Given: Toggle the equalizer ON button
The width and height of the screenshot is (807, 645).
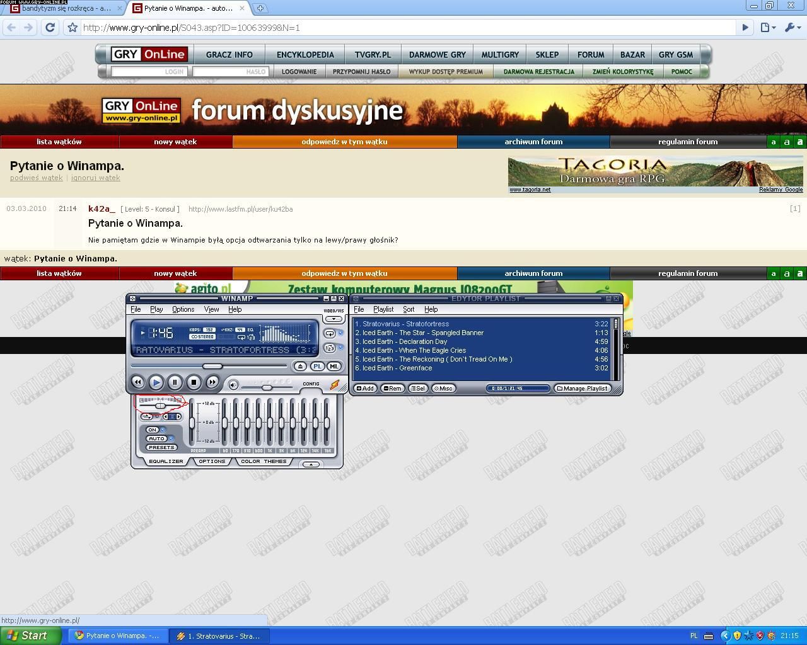Looking at the screenshot, I should coord(153,430).
